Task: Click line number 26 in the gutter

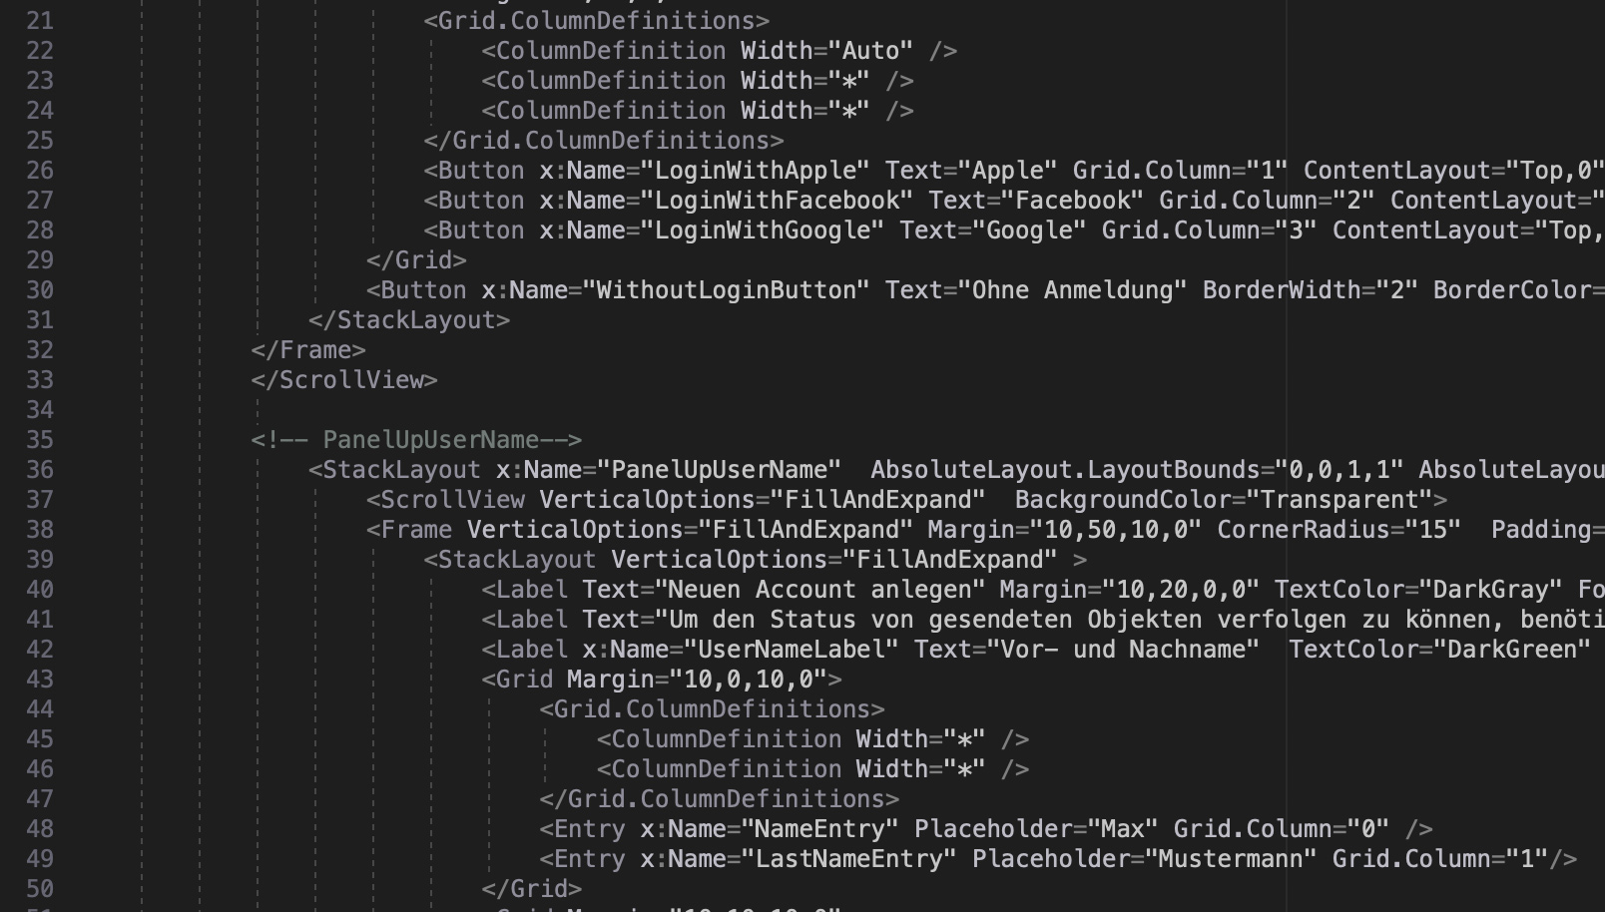Action: [x=40, y=171]
